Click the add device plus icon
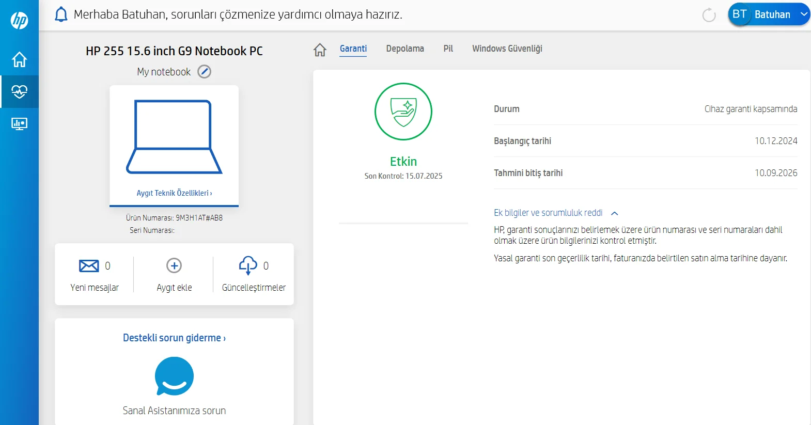Screen dimensions: 811x425 (174, 265)
